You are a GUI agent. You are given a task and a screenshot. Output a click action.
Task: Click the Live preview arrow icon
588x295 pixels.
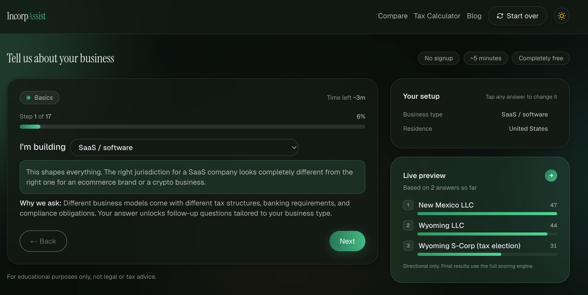coord(551,175)
